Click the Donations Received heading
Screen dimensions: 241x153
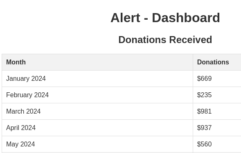tap(165, 40)
